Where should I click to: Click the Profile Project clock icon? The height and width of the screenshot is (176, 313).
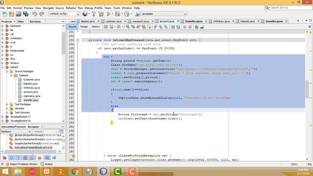[x=127, y=14]
